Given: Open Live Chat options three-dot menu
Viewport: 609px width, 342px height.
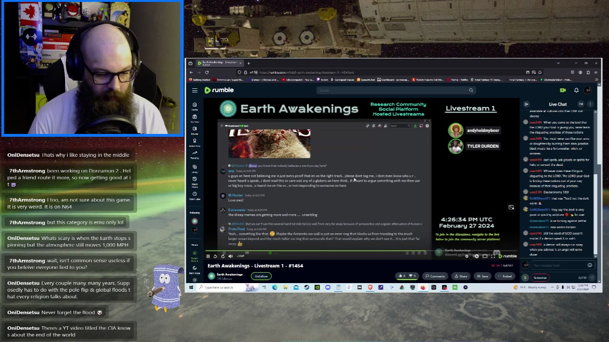Looking at the screenshot, I should coord(590,104).
